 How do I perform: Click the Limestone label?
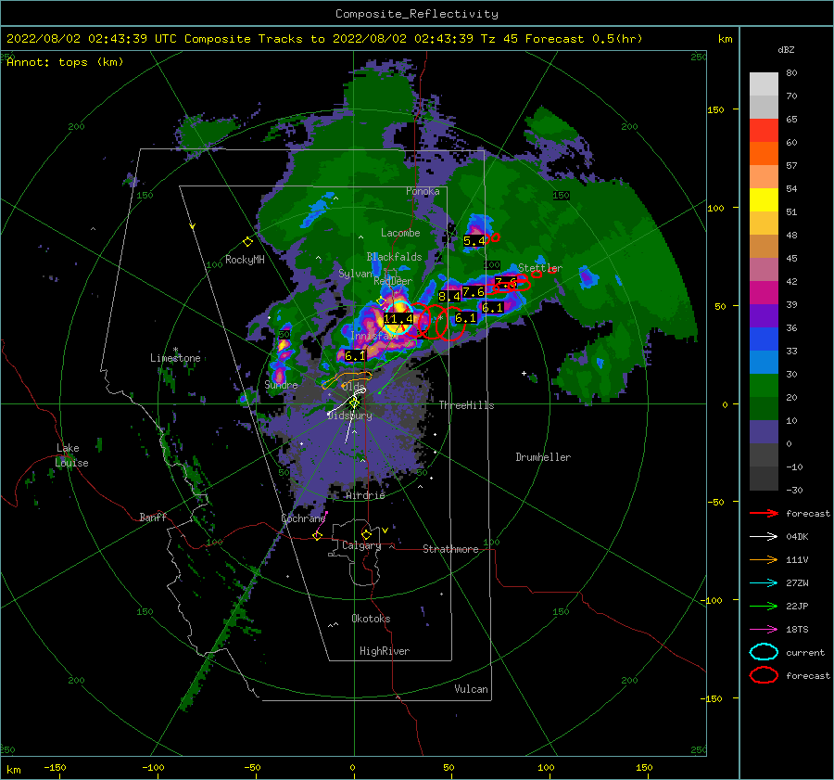click(175, 358)
